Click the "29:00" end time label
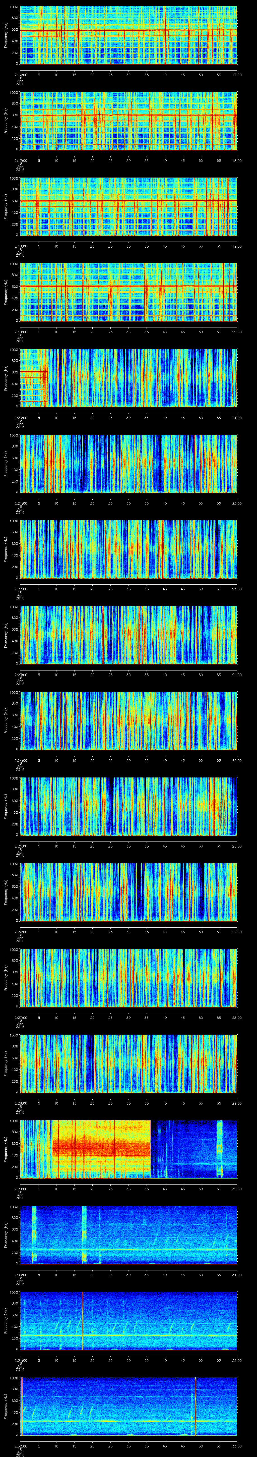 point(237,1103)
